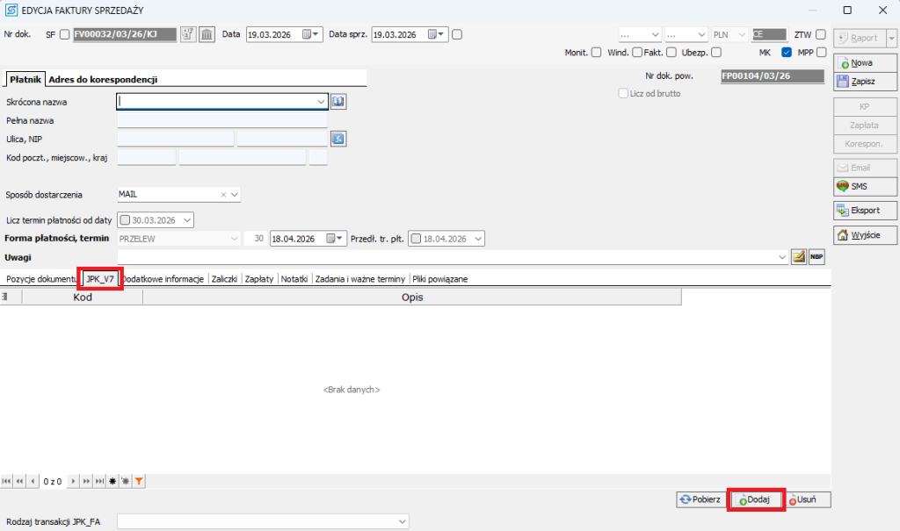The image size is (900, 531).
Task: Enable the Monit. checkbox
Action: coord(597,53)
